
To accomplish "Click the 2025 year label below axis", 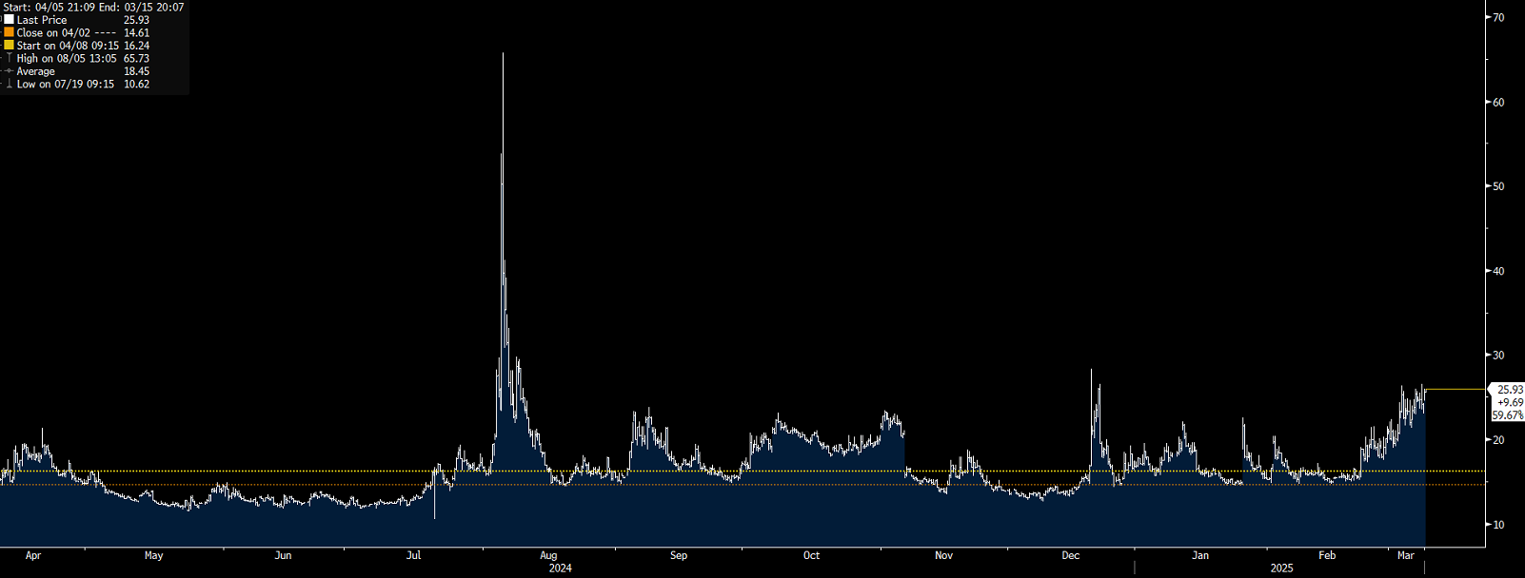I will [1281, 568].
